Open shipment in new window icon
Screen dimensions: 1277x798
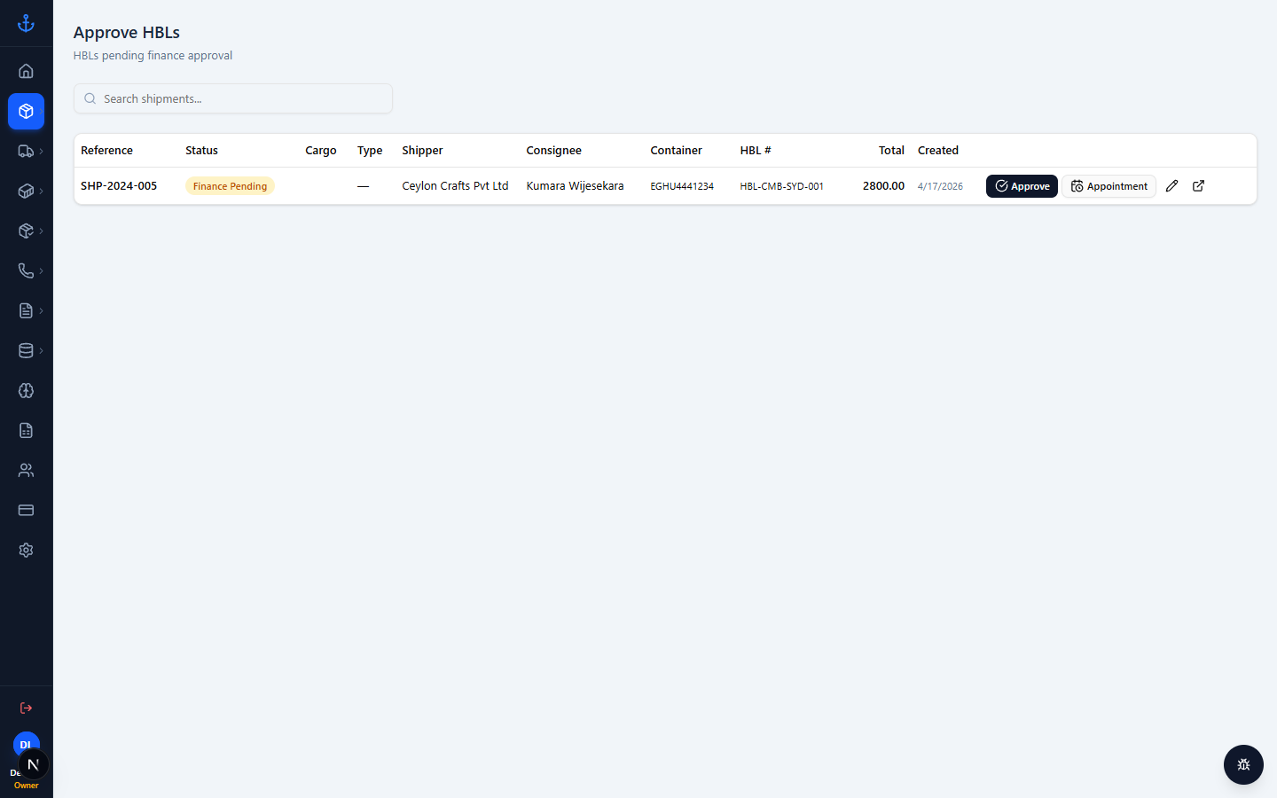pyautogui.click(x=1198, y=185)
